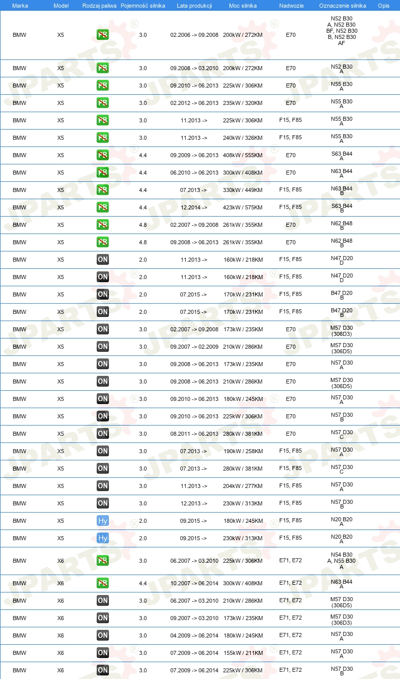Click the PB icon in the 408kW / 555KM row

click(x=103, y=155)
